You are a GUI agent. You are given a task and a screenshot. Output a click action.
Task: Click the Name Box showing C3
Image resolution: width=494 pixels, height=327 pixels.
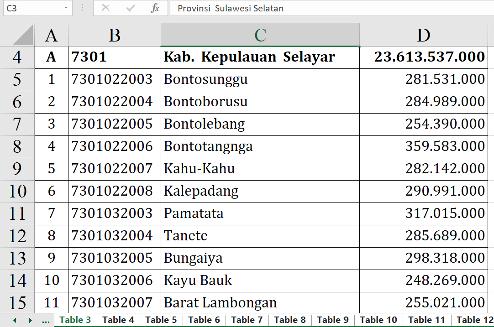[31, 8]
